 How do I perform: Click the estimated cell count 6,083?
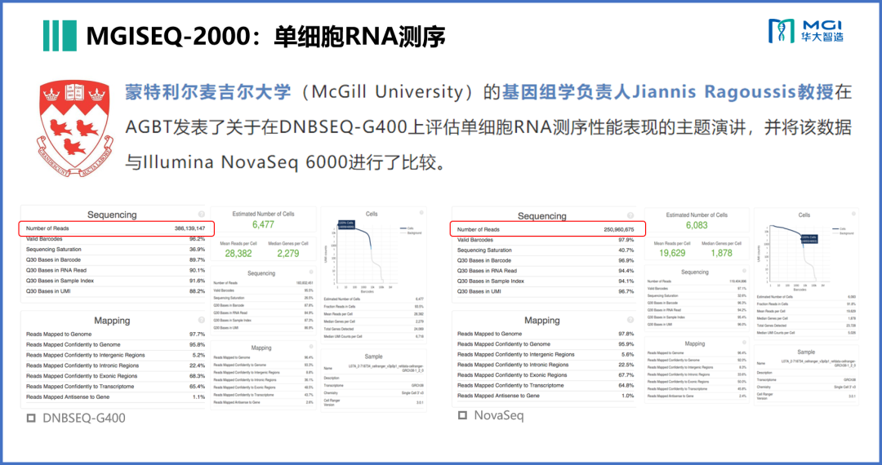697,225
